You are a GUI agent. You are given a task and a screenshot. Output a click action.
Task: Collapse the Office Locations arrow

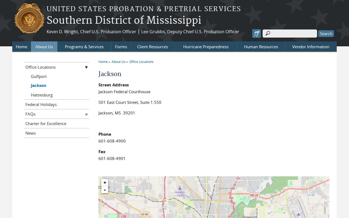pyautogui.click(x=86, y=67)
